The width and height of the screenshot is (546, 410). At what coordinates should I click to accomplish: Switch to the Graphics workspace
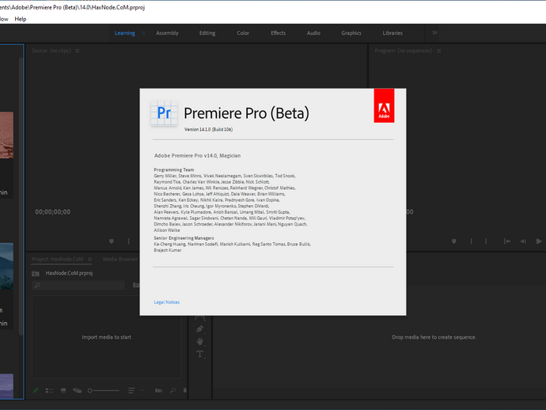click(x=351, y=33)
